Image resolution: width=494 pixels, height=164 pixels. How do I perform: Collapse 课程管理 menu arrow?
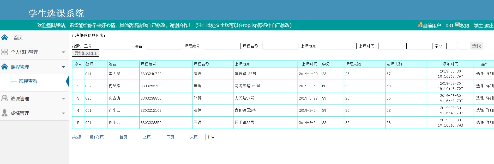click(x=63, y=67)
